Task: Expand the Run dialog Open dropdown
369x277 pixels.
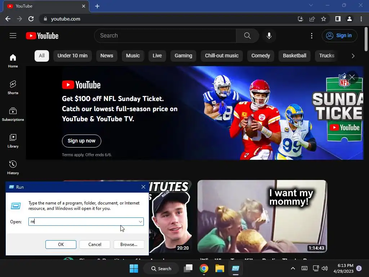Action: [x=140, y=222]
